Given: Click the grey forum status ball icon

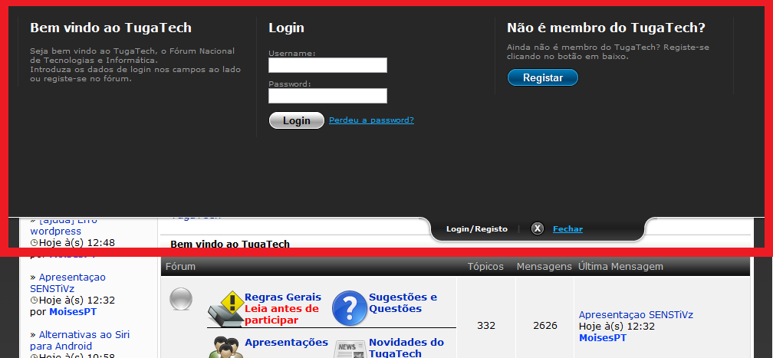Looking at the screenshot, I should point(181,299).
